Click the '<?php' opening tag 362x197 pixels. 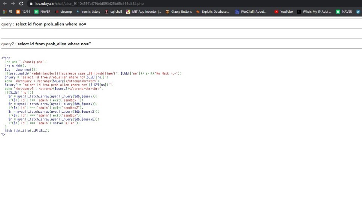(x=6, y=58)
